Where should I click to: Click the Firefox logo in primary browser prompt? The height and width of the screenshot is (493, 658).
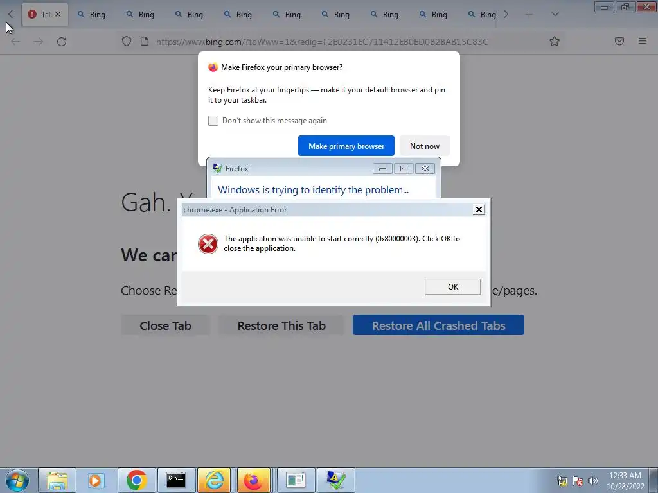213,67
